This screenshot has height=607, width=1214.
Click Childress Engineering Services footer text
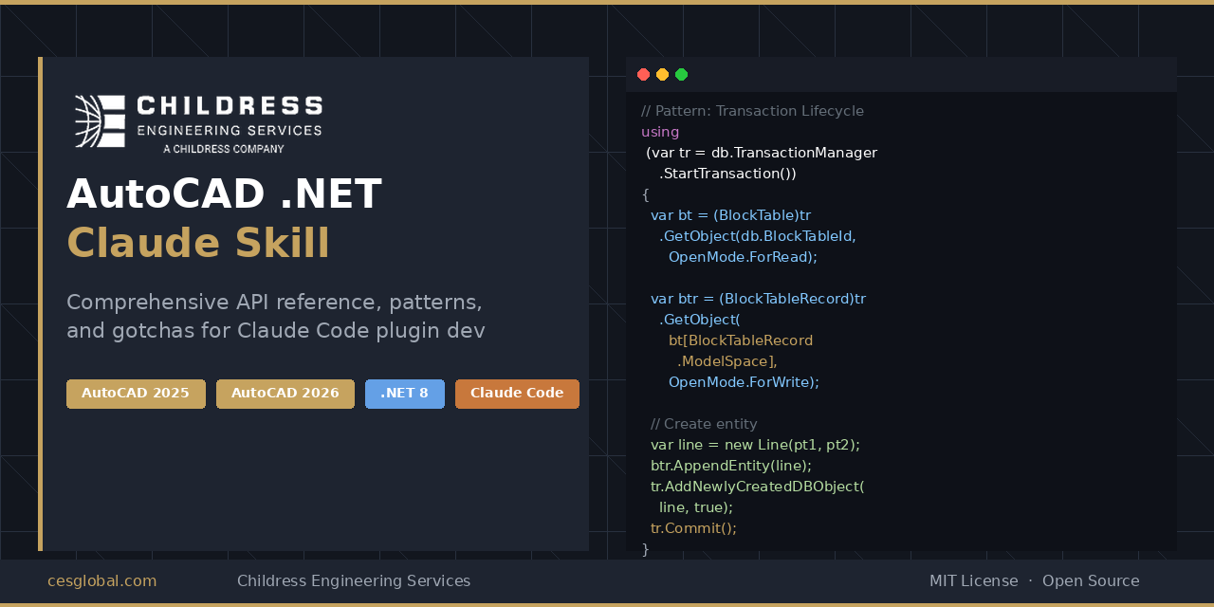354,581
